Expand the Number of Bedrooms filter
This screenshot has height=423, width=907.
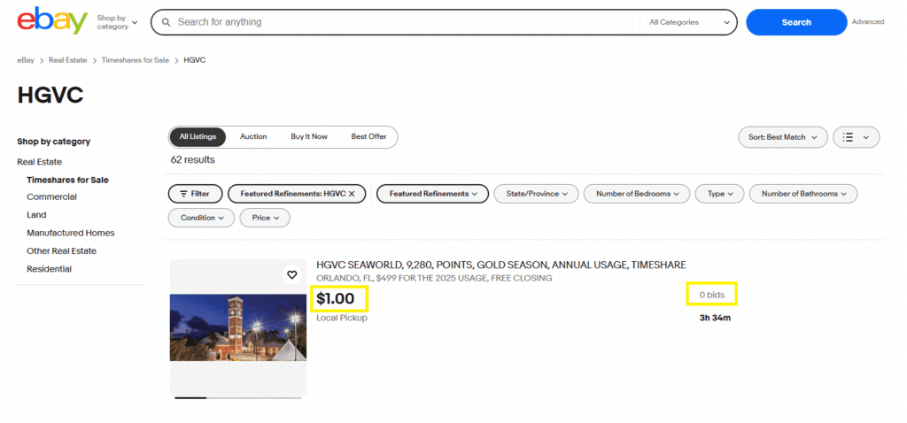pos(636,194)
